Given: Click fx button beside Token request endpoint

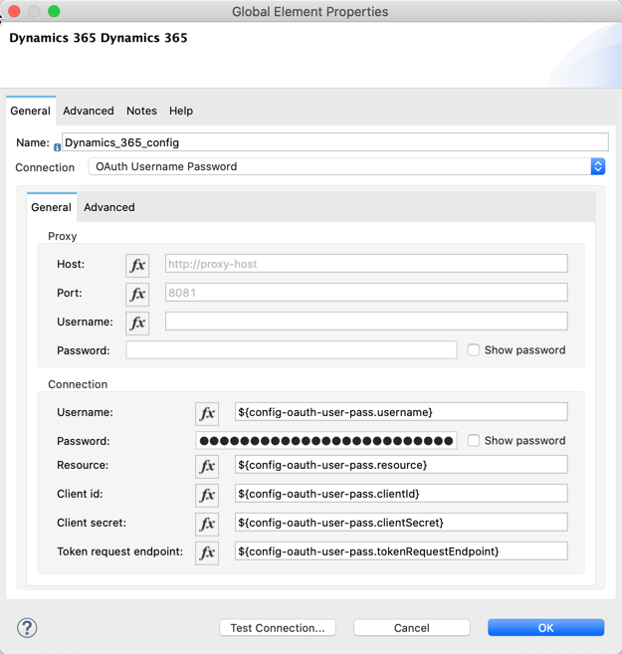Looking at the screenshot, I should pos(207,552).
